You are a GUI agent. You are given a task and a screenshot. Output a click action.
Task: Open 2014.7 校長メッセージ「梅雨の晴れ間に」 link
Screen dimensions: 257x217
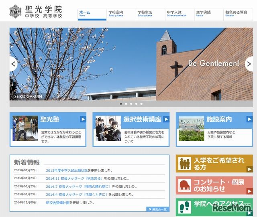[79, 187]
